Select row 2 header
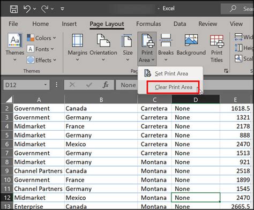This screenshot has height=210, width=254. (x=7, y=108)
